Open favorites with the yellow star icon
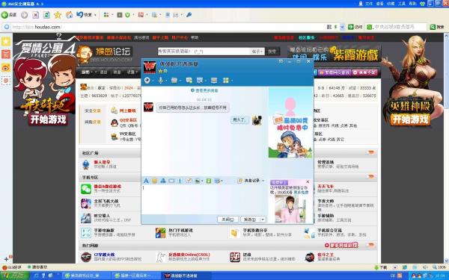 click(x=58, y=15)
